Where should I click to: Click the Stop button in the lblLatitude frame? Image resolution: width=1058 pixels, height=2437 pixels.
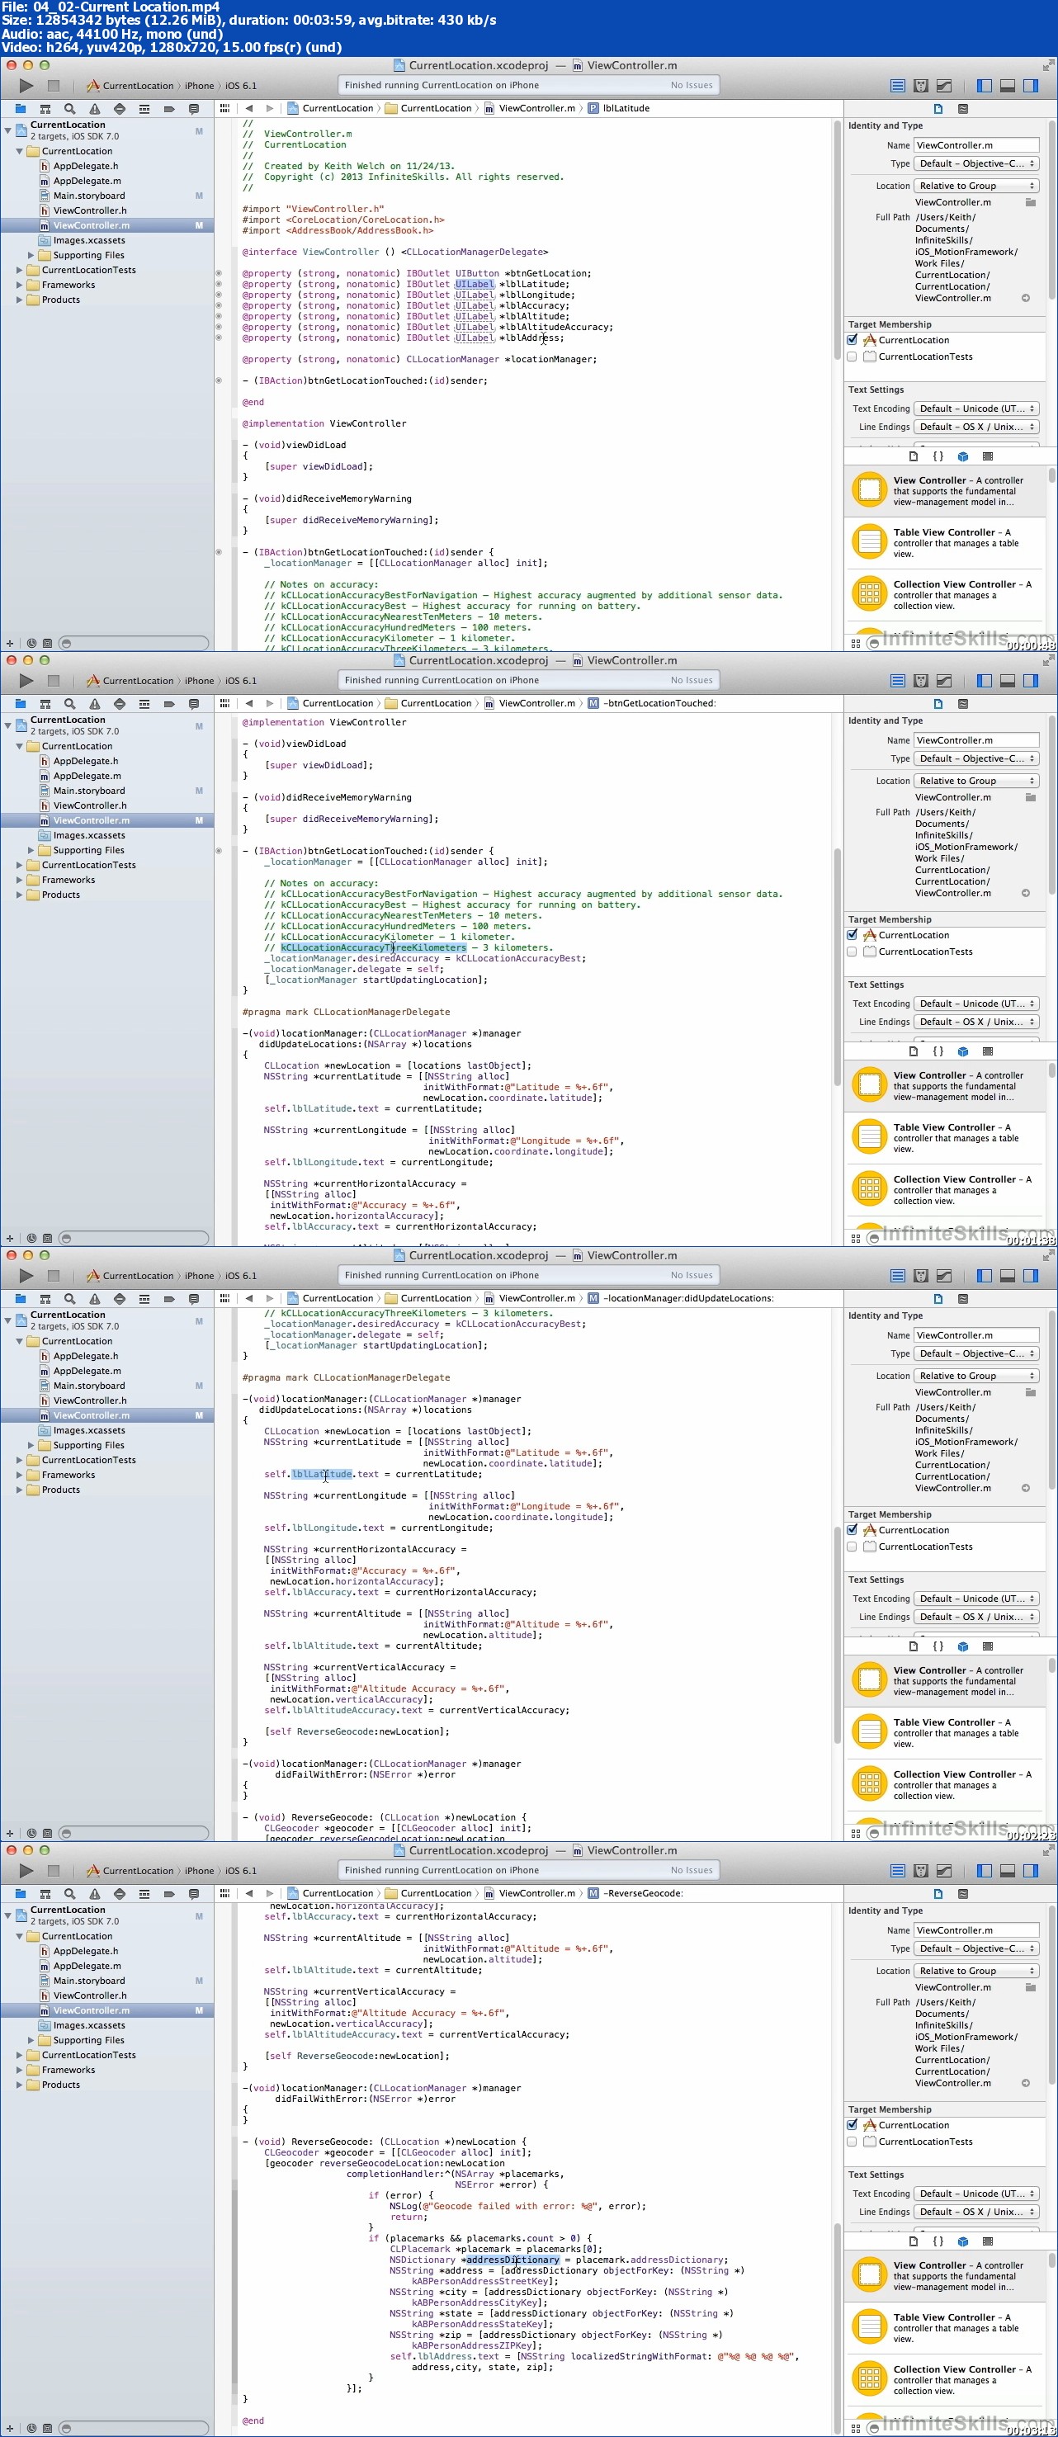pyautogui.click(x=54, y=85)
